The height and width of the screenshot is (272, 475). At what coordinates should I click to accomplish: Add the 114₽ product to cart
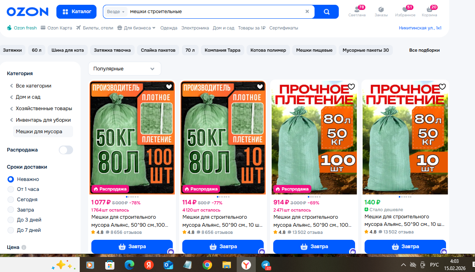tap(223, 247)
